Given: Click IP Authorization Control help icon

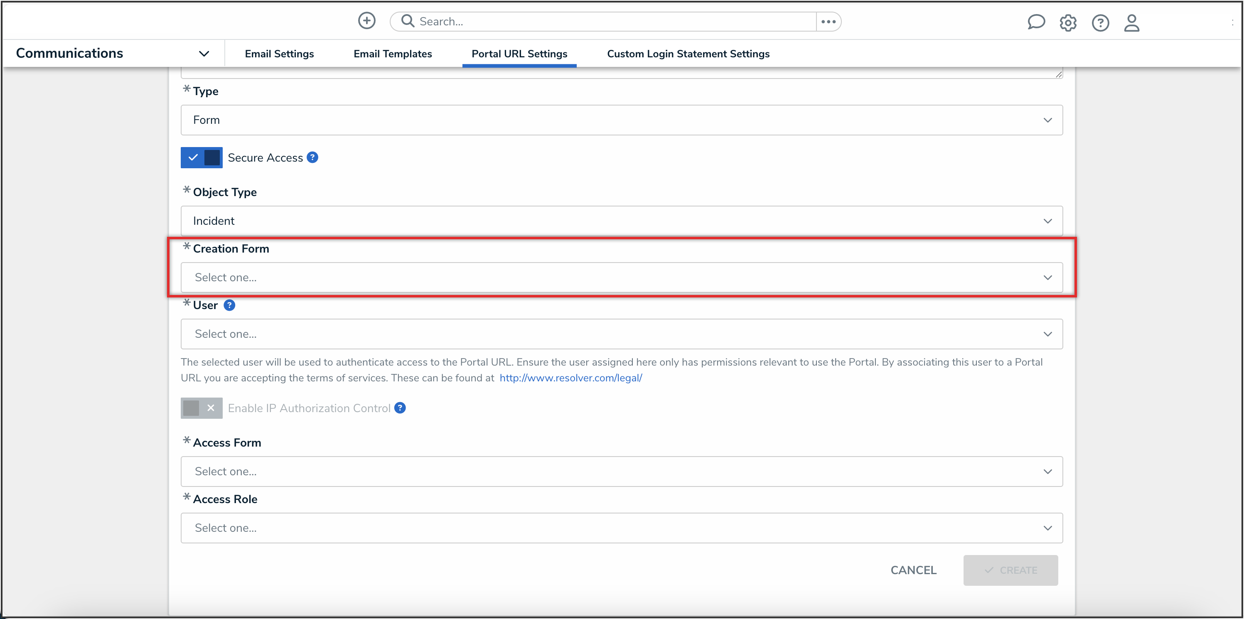Looking at the screenshot, I should tap(400, 408).
